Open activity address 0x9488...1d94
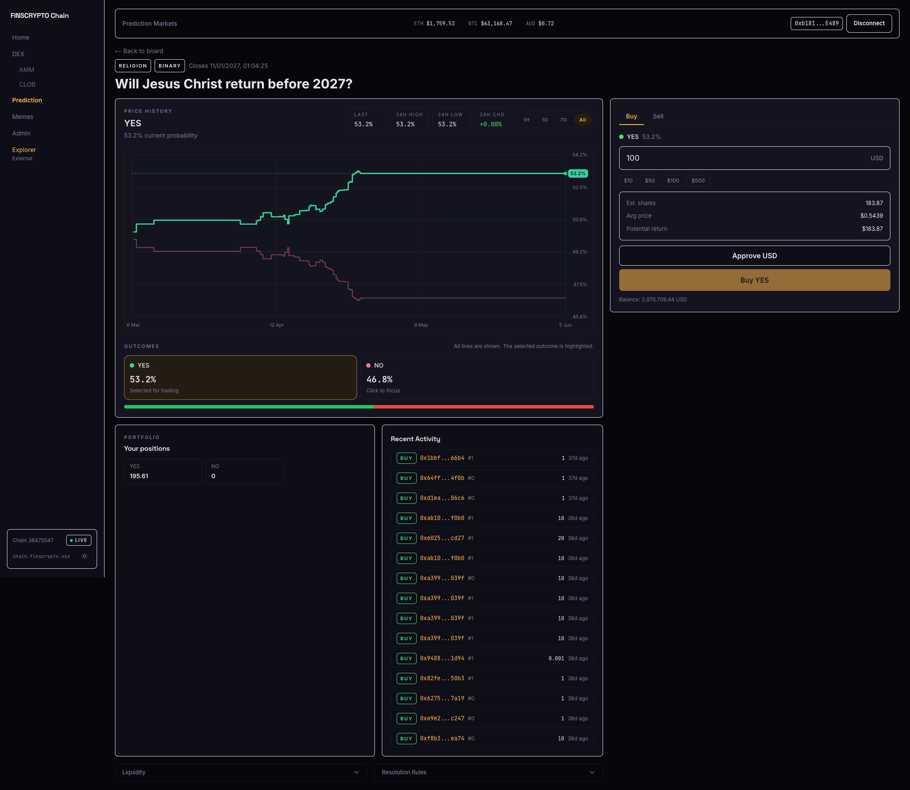Screen dimensions: 910x790 pos(442,658)
